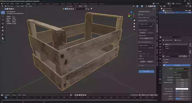Open the Output properties tab icon
The image size is (192, 103).
click(x=160, y=47)
